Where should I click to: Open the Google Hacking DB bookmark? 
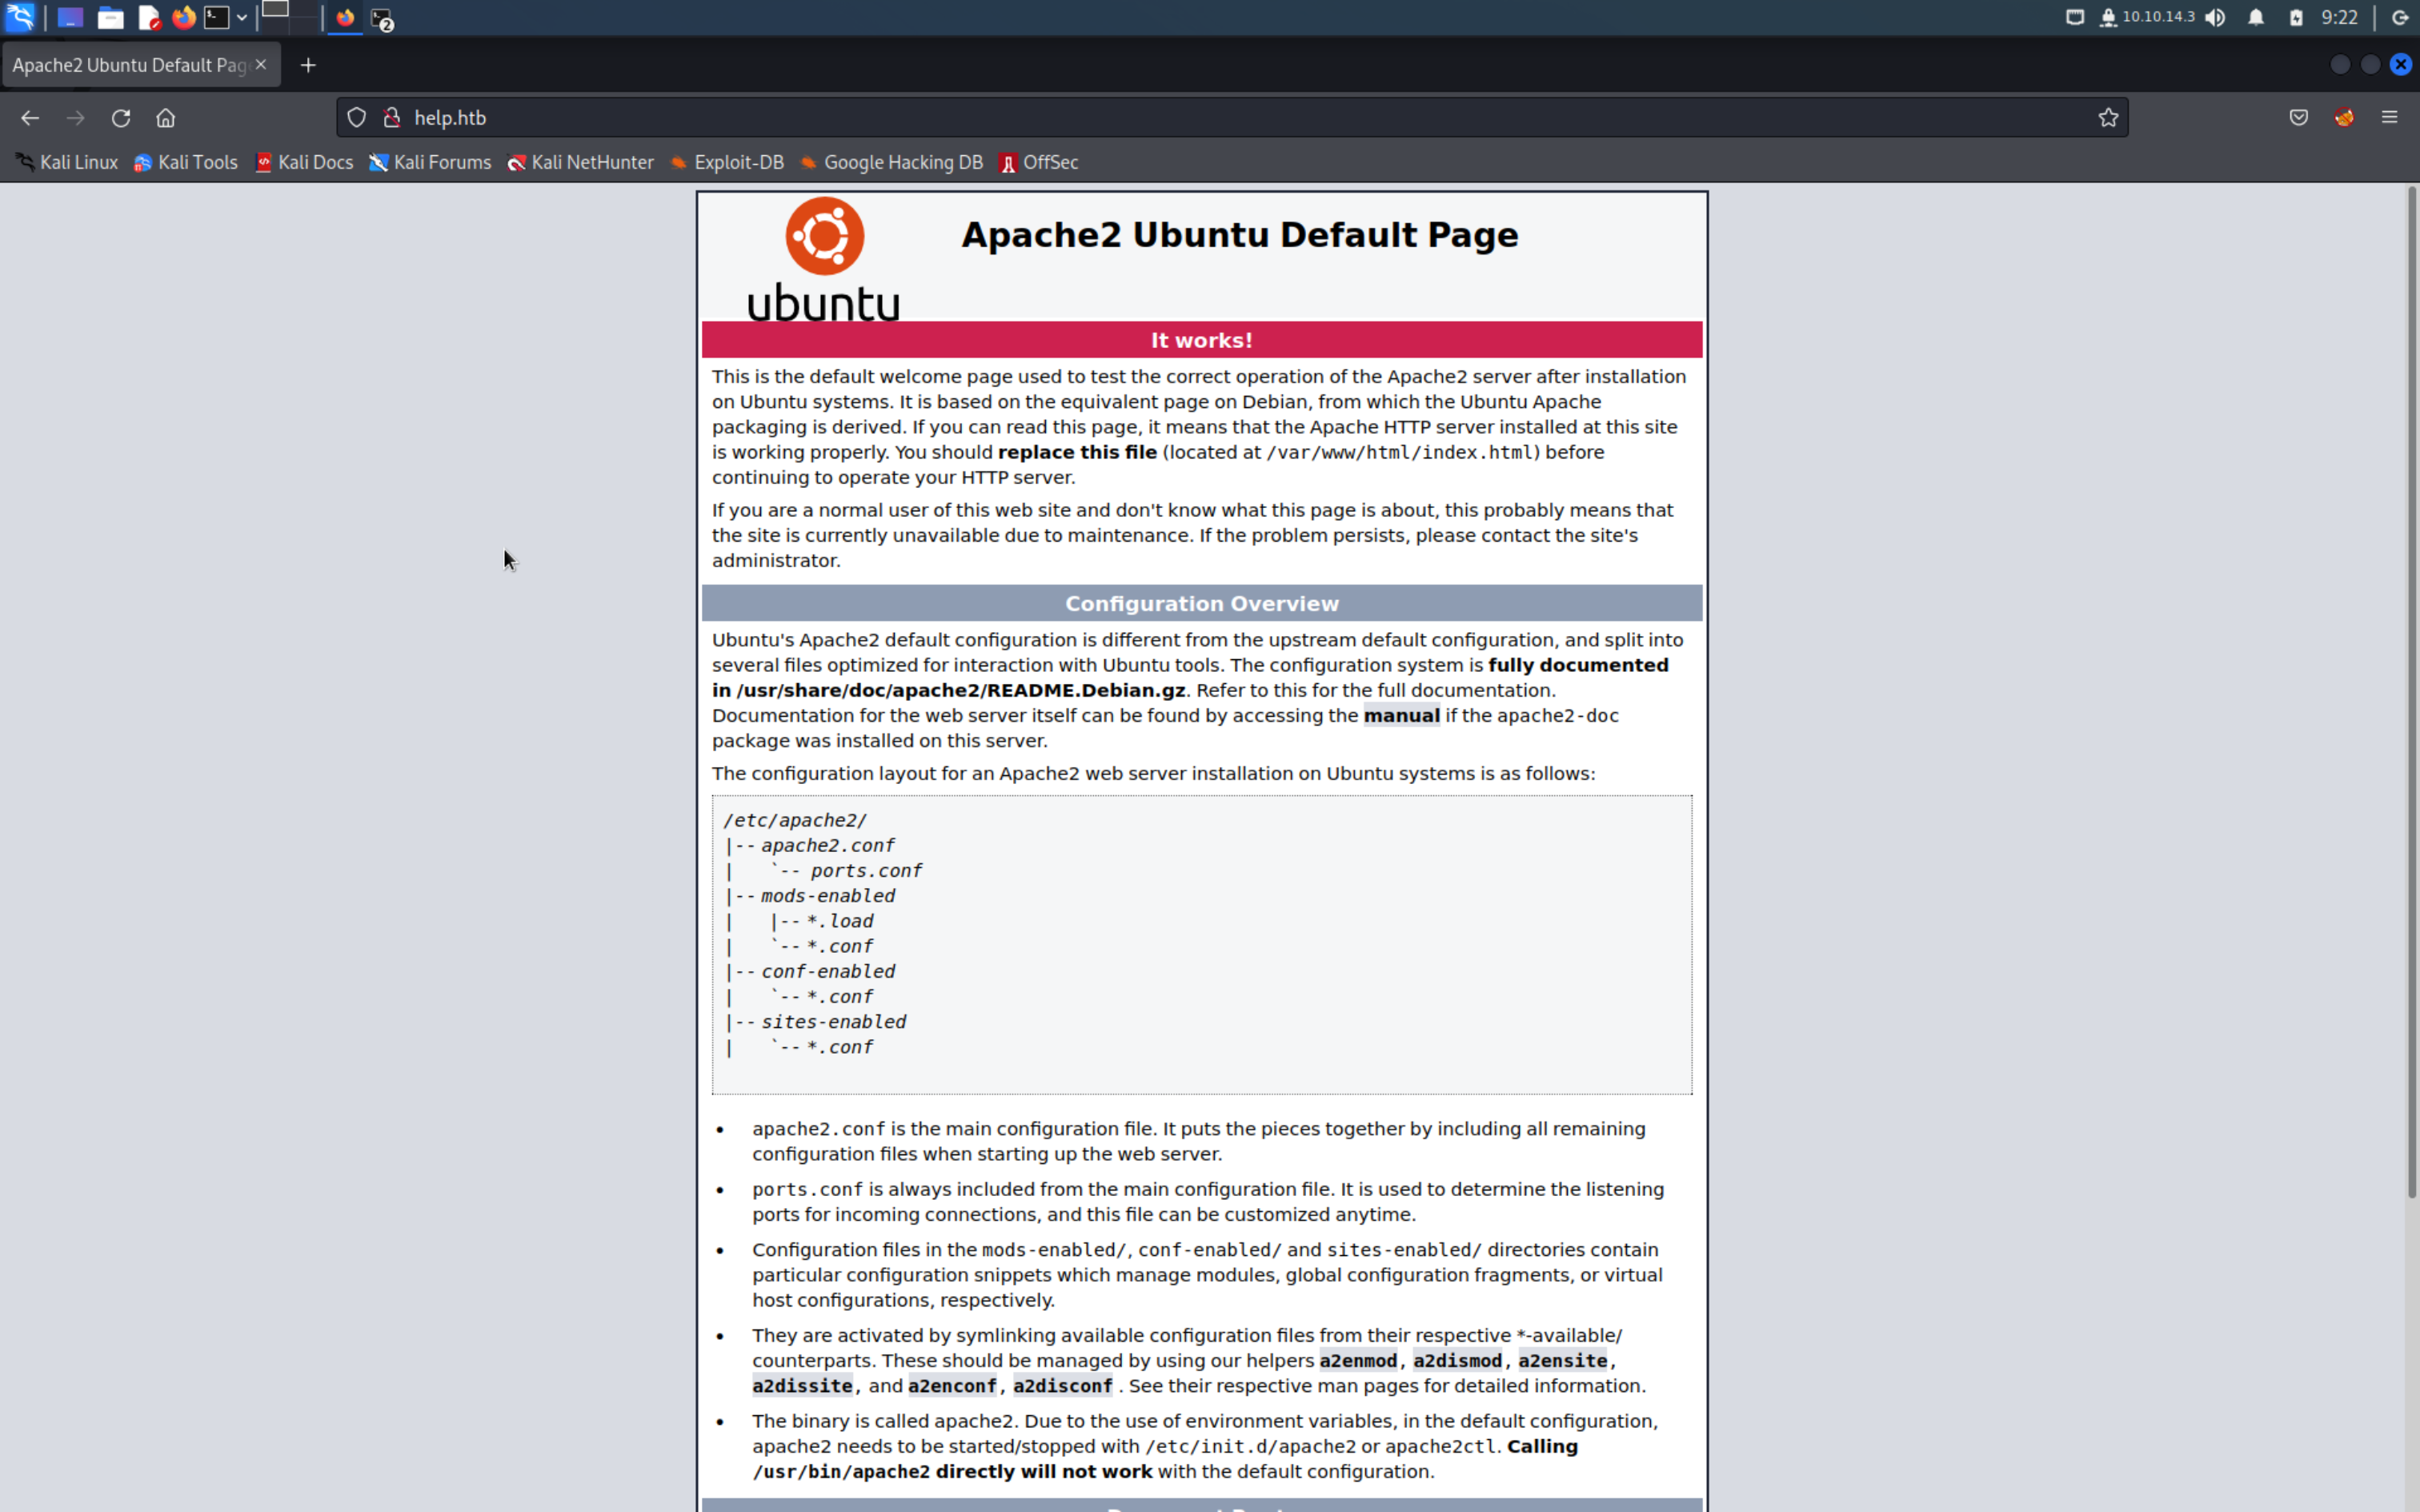pyautogui.click(x=891, y=162)
